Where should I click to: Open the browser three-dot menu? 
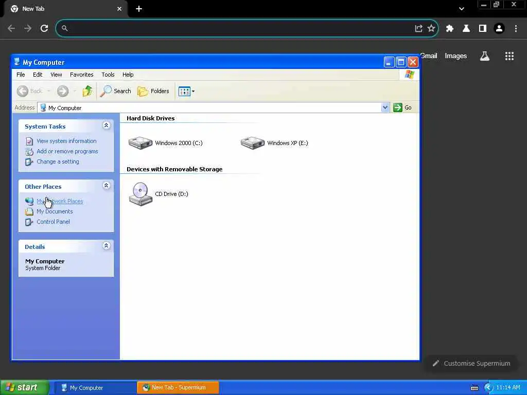516,28
